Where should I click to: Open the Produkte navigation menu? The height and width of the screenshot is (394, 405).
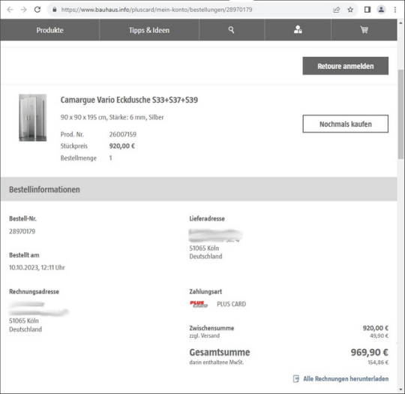coord(49,30)
